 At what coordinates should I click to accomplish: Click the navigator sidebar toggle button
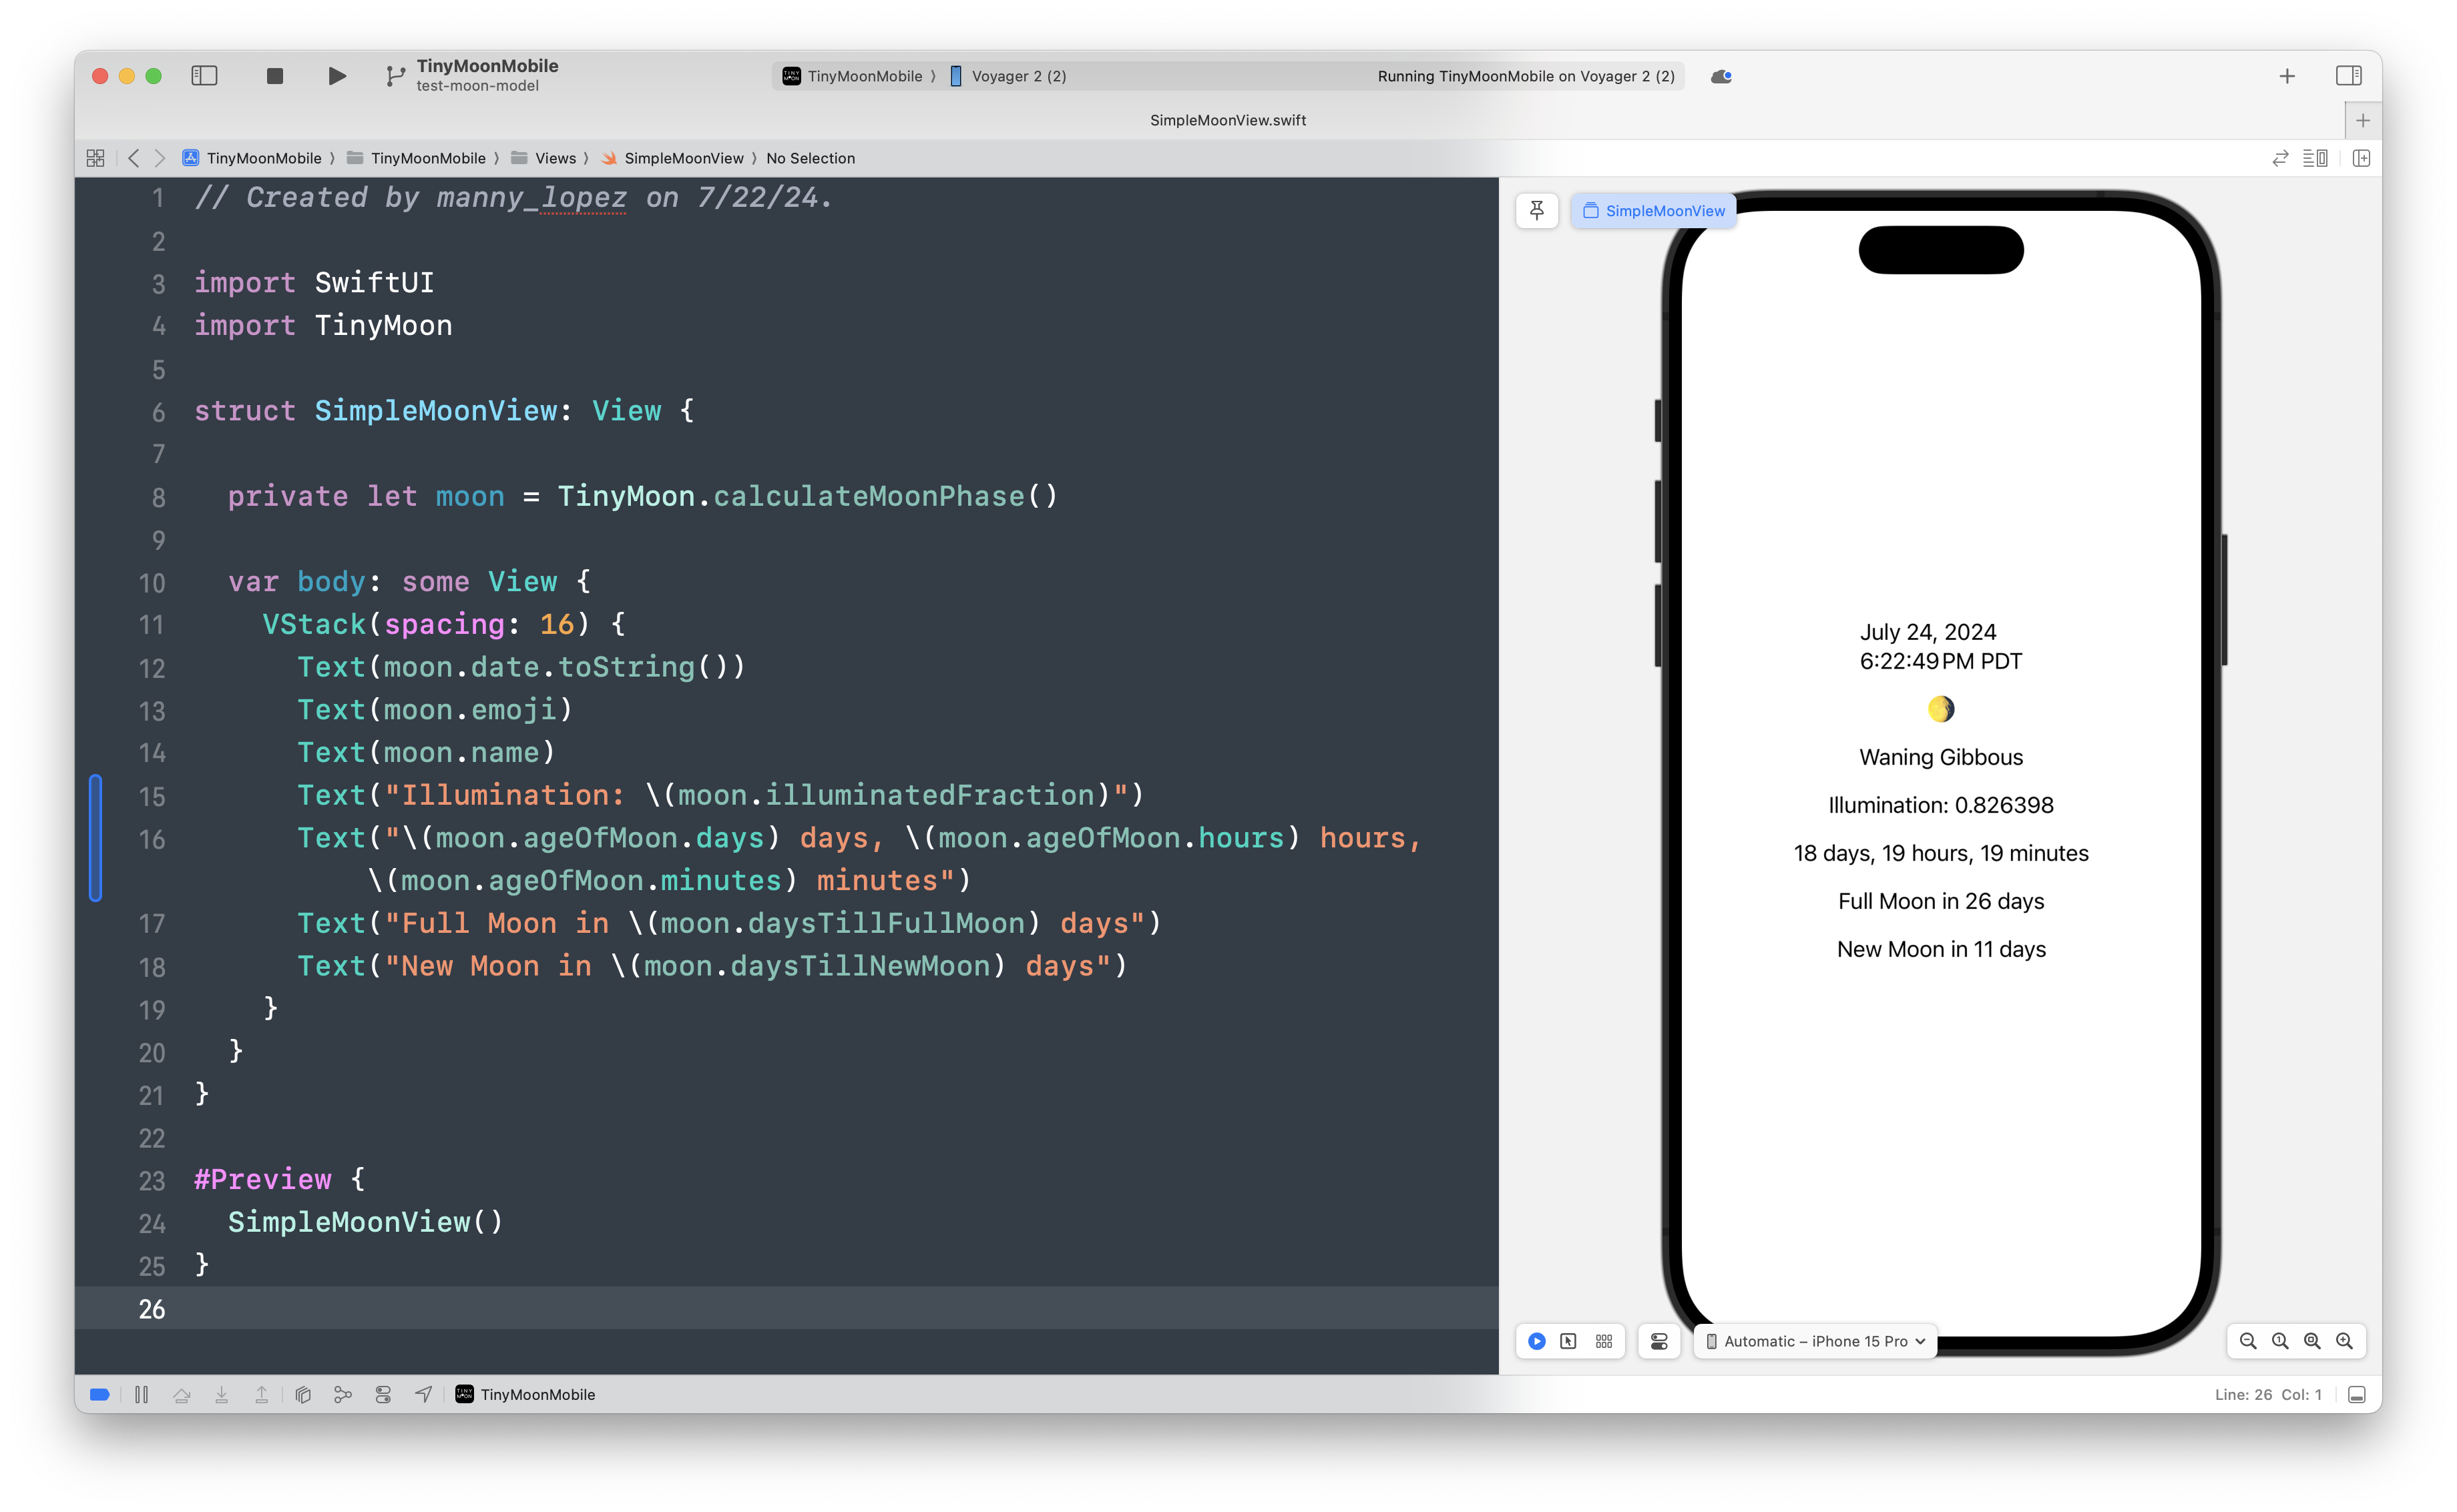point(204,75)
